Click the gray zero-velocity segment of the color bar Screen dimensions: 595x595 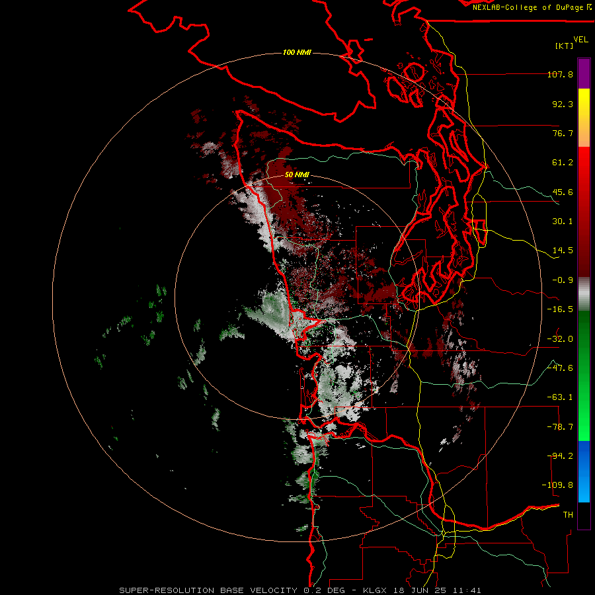coord(584,294)
